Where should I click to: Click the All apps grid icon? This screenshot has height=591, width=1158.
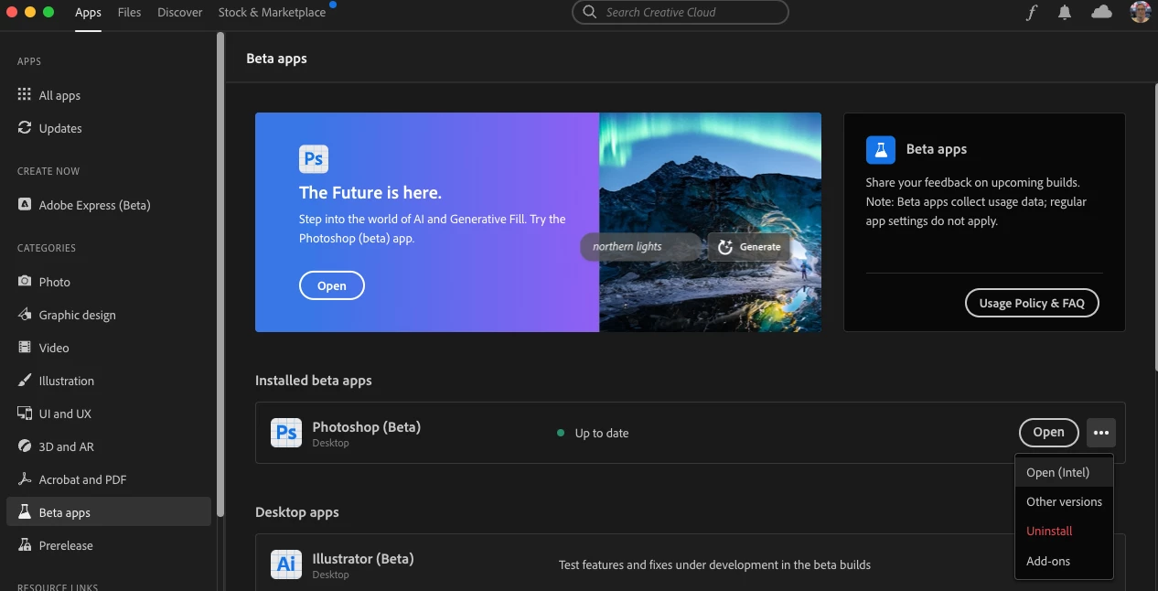coord(25,95)
